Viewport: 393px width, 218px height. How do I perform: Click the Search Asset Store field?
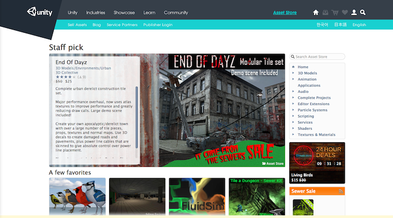tap(317, 57)
